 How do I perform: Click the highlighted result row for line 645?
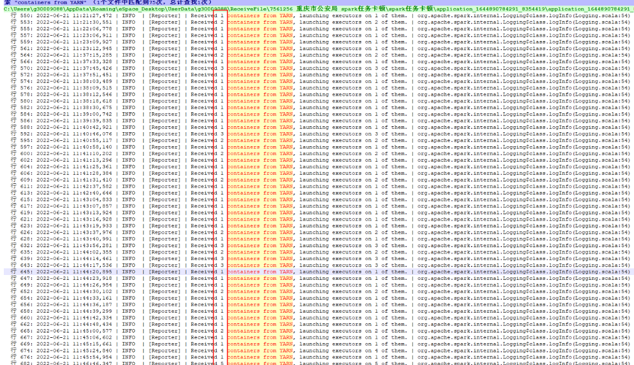[319, 272]
